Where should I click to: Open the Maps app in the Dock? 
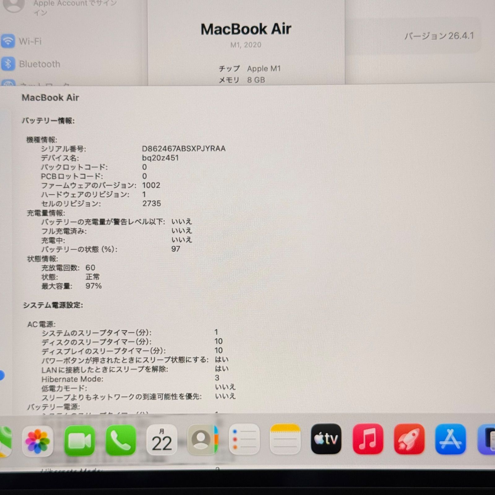click(6, 441)
